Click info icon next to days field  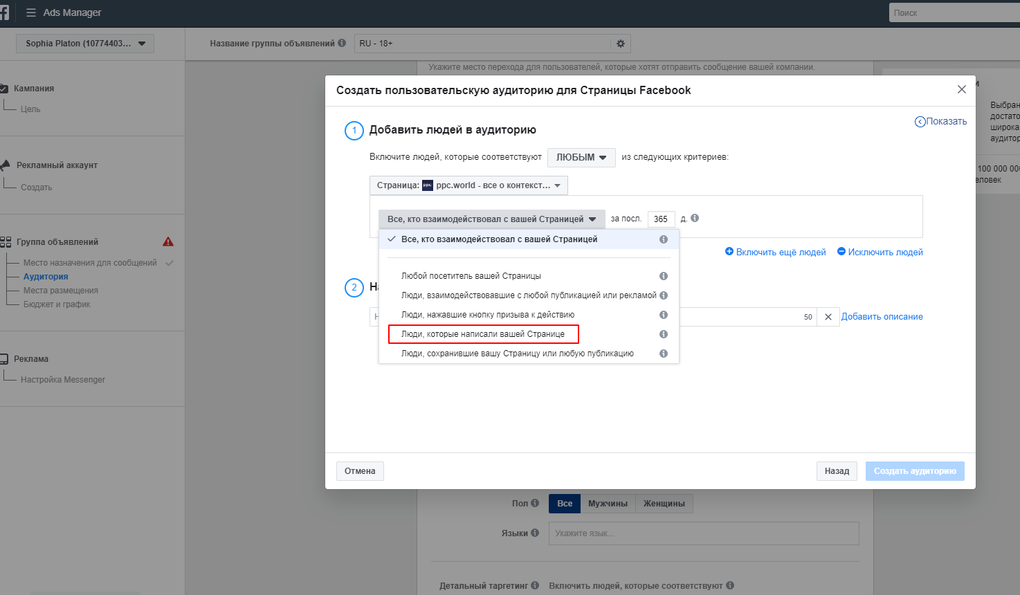[x=695, y=218]
